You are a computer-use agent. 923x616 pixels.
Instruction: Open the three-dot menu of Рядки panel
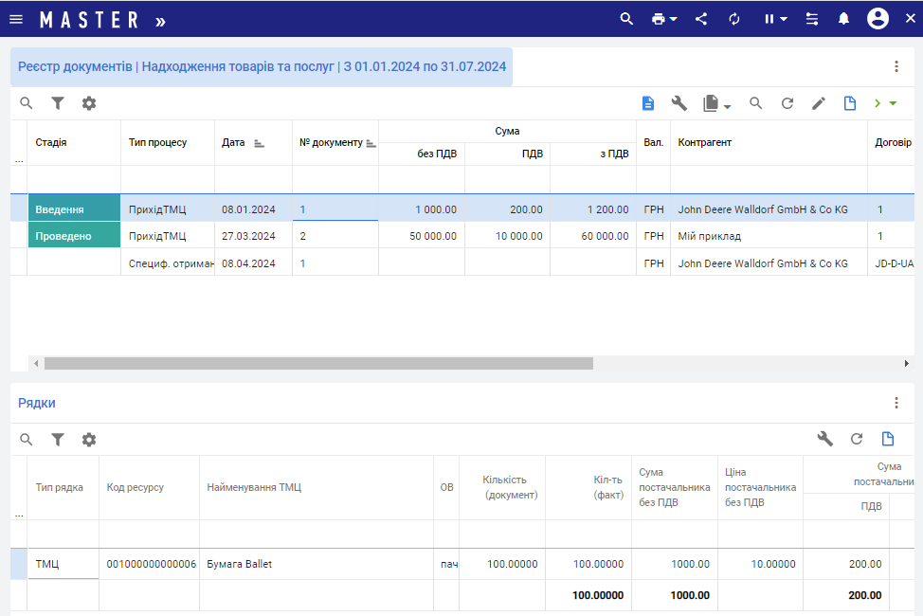896,403
